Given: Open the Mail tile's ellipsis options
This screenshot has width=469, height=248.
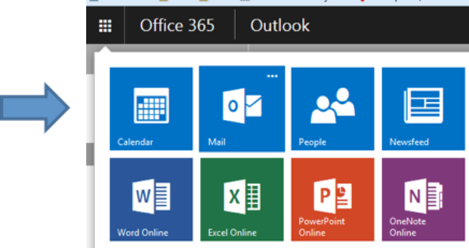Looking at the screenshot, I should 272,76.
